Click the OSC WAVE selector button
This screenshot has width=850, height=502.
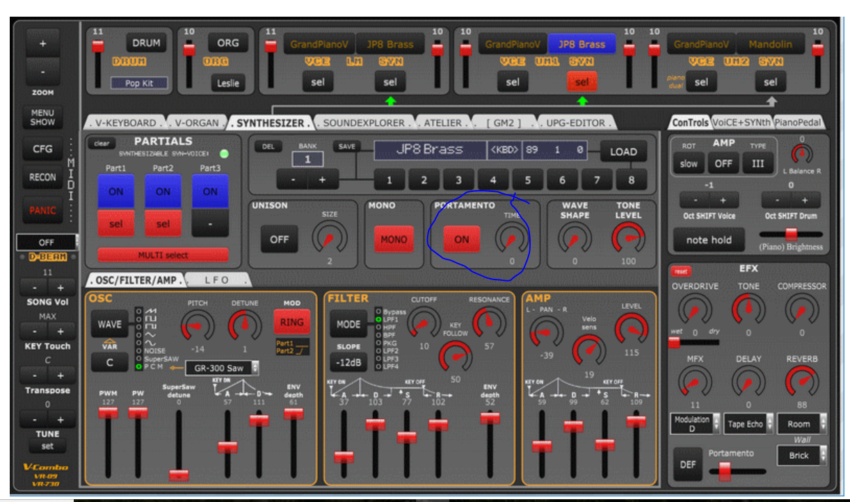click(109, 324)
